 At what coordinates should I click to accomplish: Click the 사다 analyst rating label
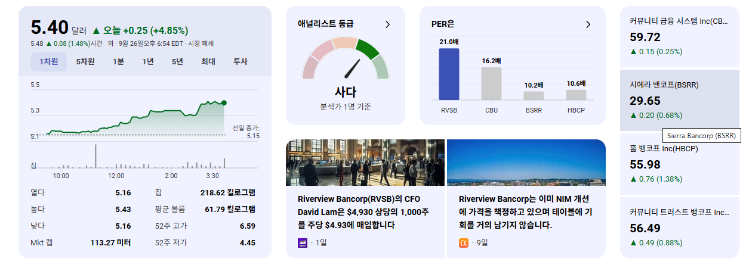(346, 92)
